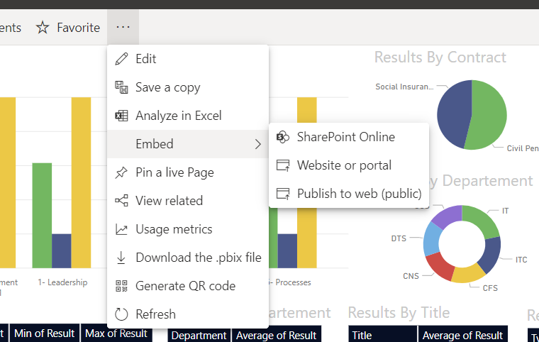This screenshot has width=539, height=342.
Task: Select Website or portal embed option
Action: pyautogui.click(x=344, y=165)
